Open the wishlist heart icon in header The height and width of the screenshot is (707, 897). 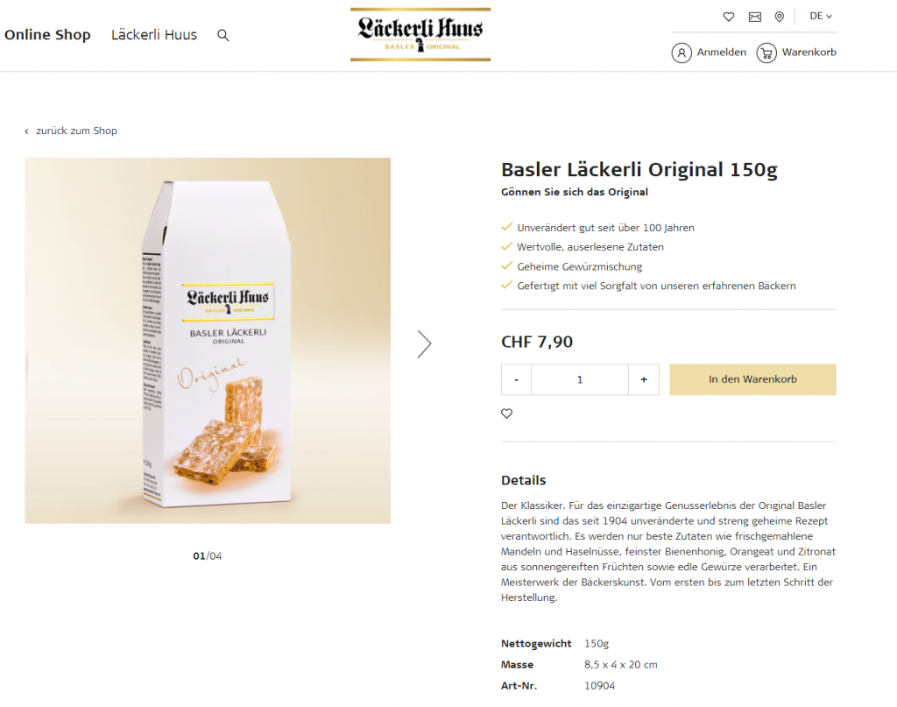tap(728, 17)
